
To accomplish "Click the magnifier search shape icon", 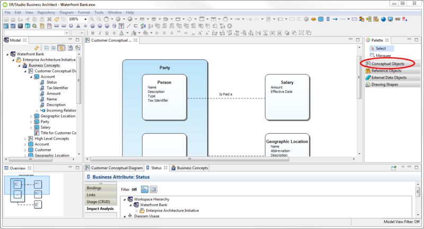I will point(34,26).
